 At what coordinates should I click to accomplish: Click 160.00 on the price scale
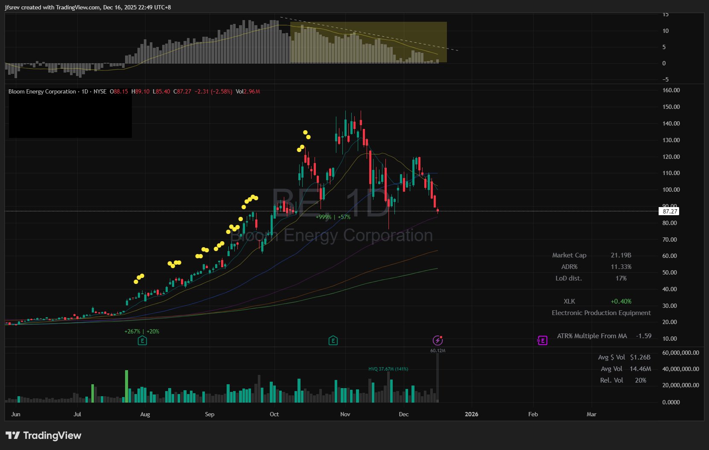point(671,91)
